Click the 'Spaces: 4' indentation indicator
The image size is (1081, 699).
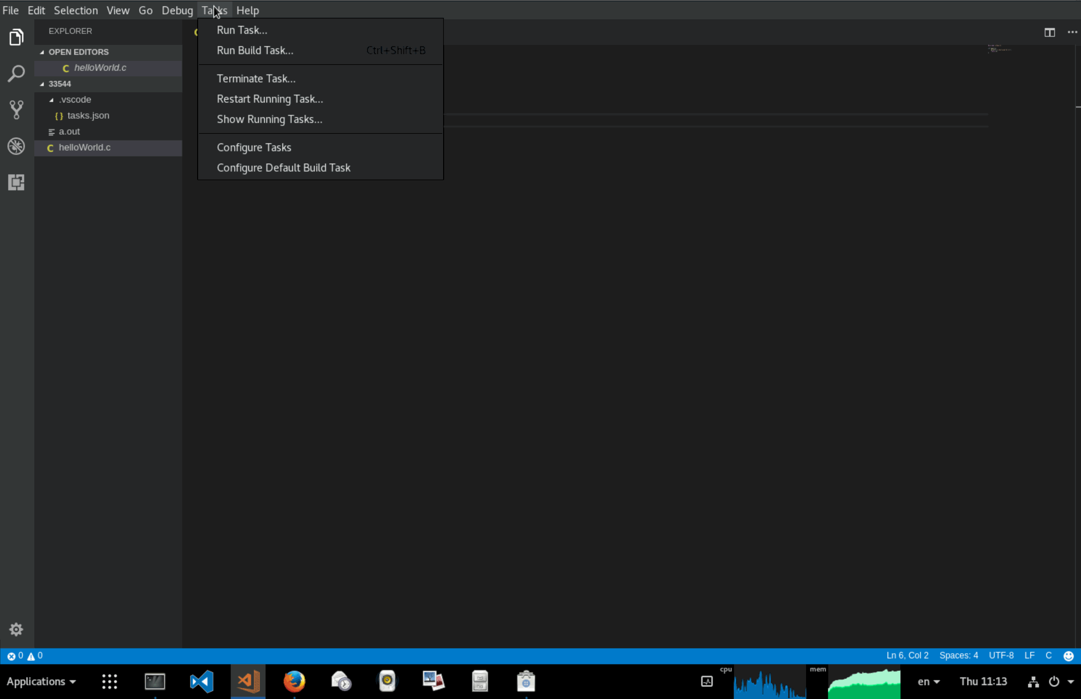pyautogui.click(x=959, y=656)
